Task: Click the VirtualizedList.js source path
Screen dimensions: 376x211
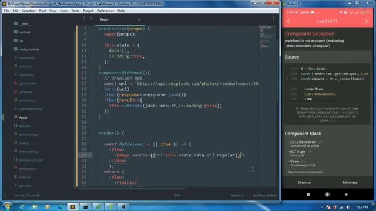Action: tap(327, 115)
